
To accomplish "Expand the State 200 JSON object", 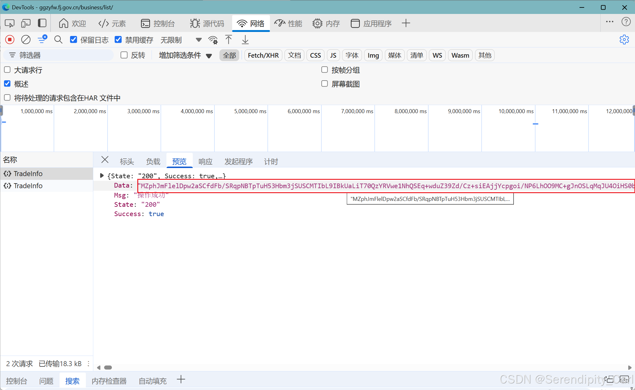I will pyautogui.click(x=102, y=175).
